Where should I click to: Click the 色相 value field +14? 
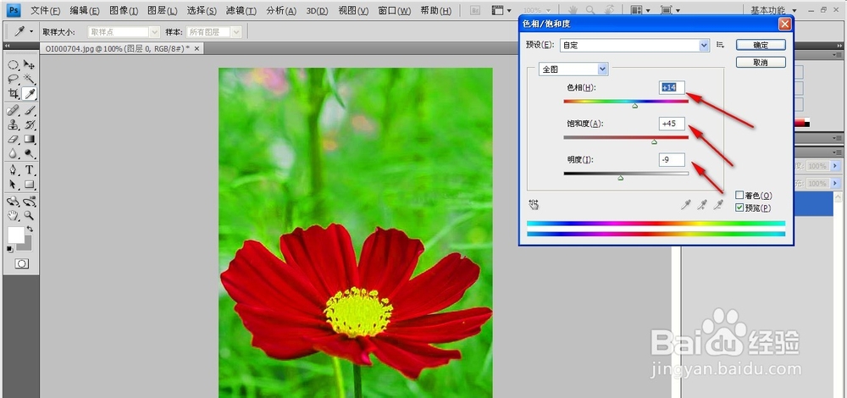[672, 87]
